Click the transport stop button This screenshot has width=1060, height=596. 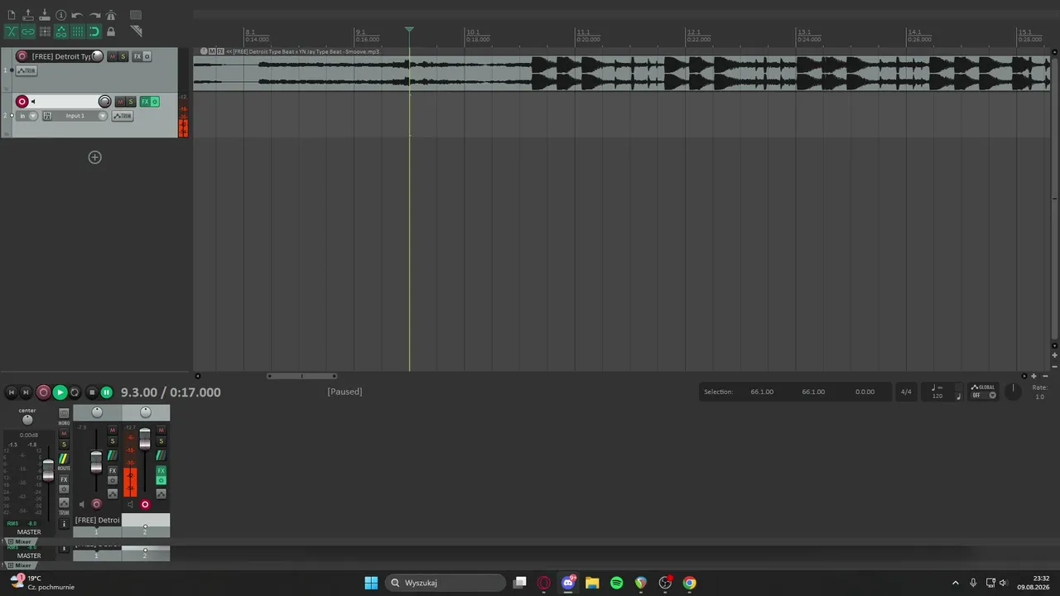coord(92,392)
